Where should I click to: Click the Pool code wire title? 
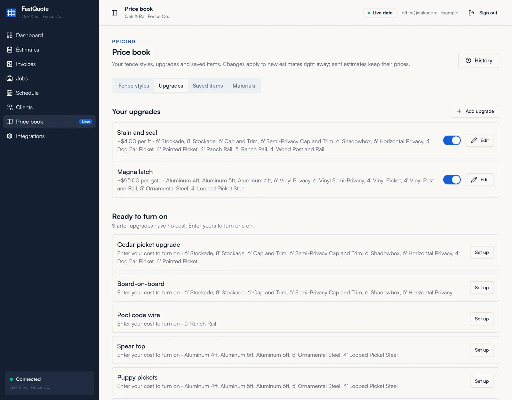coord(139,315)
